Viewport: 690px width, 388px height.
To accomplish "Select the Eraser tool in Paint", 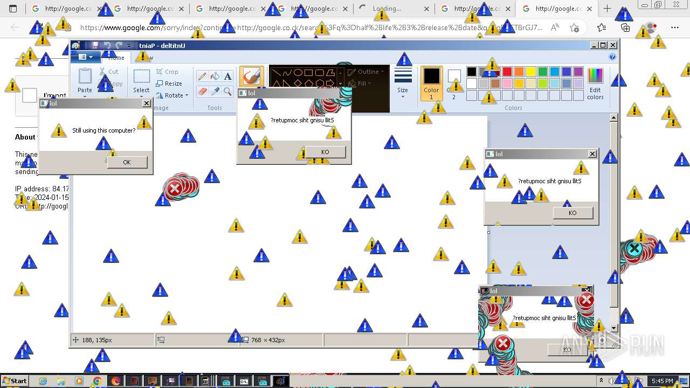I will 202,92.
